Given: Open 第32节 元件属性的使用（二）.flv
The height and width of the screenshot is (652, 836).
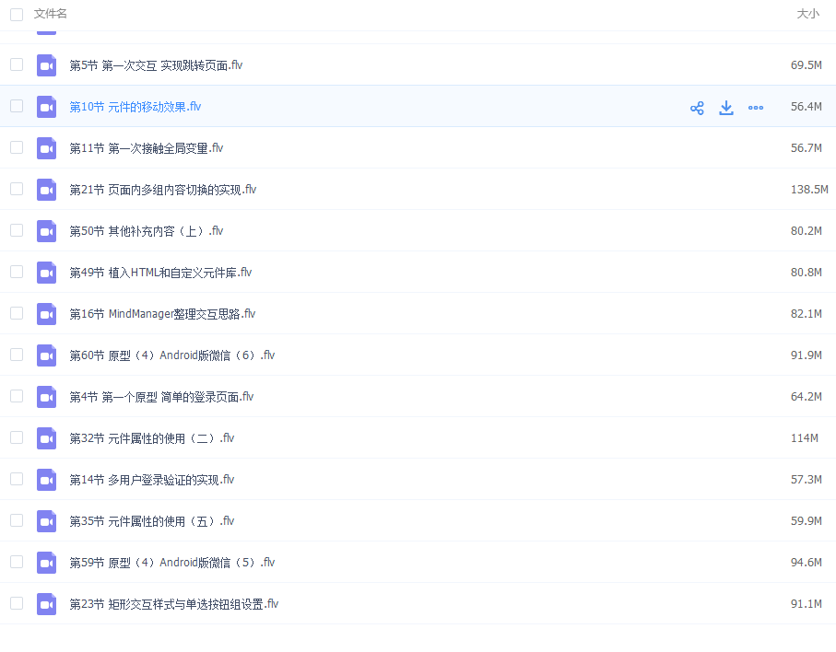Looking at the screenshot, I should click(x=151, y=438).
